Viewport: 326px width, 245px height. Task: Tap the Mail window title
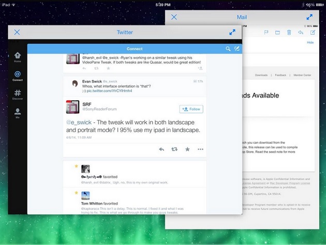(x=242, y=17)
